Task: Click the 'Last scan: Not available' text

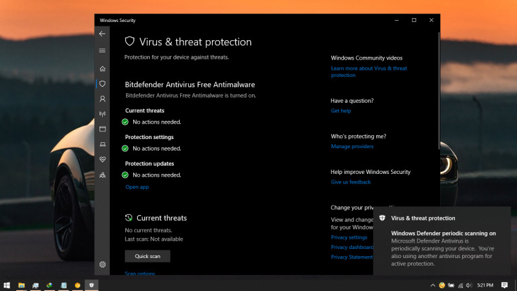Action: [154, 239]
